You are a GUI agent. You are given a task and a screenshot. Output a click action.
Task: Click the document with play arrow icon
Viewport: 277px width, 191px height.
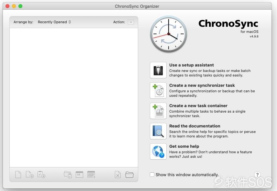point(29,175)
